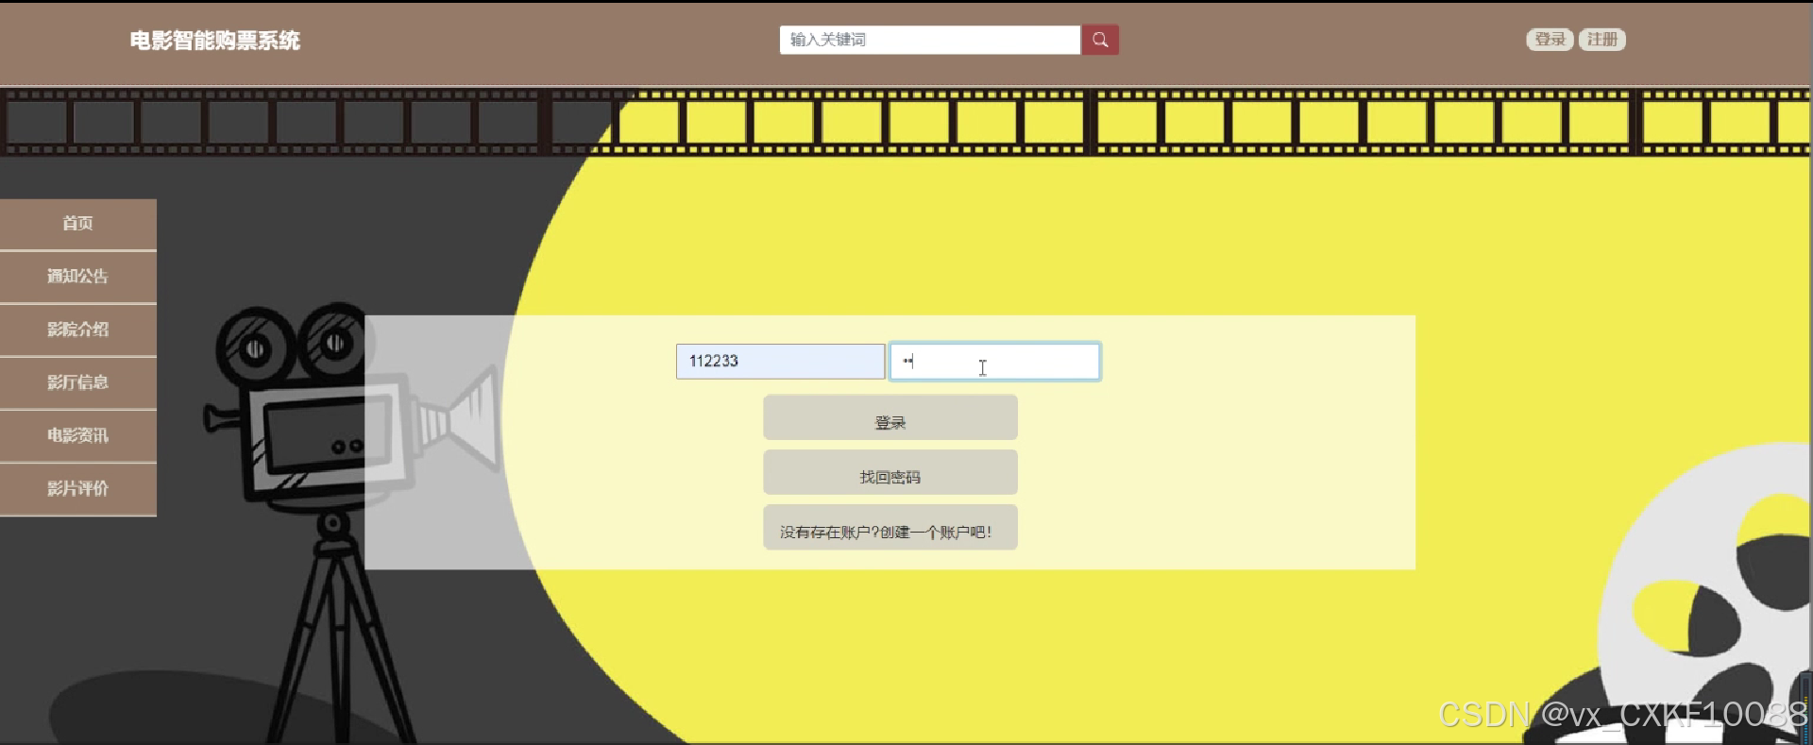Open 电影资讯 sidebar menu item
This screenshot has height=745, width=1813.
click(78, 435)
